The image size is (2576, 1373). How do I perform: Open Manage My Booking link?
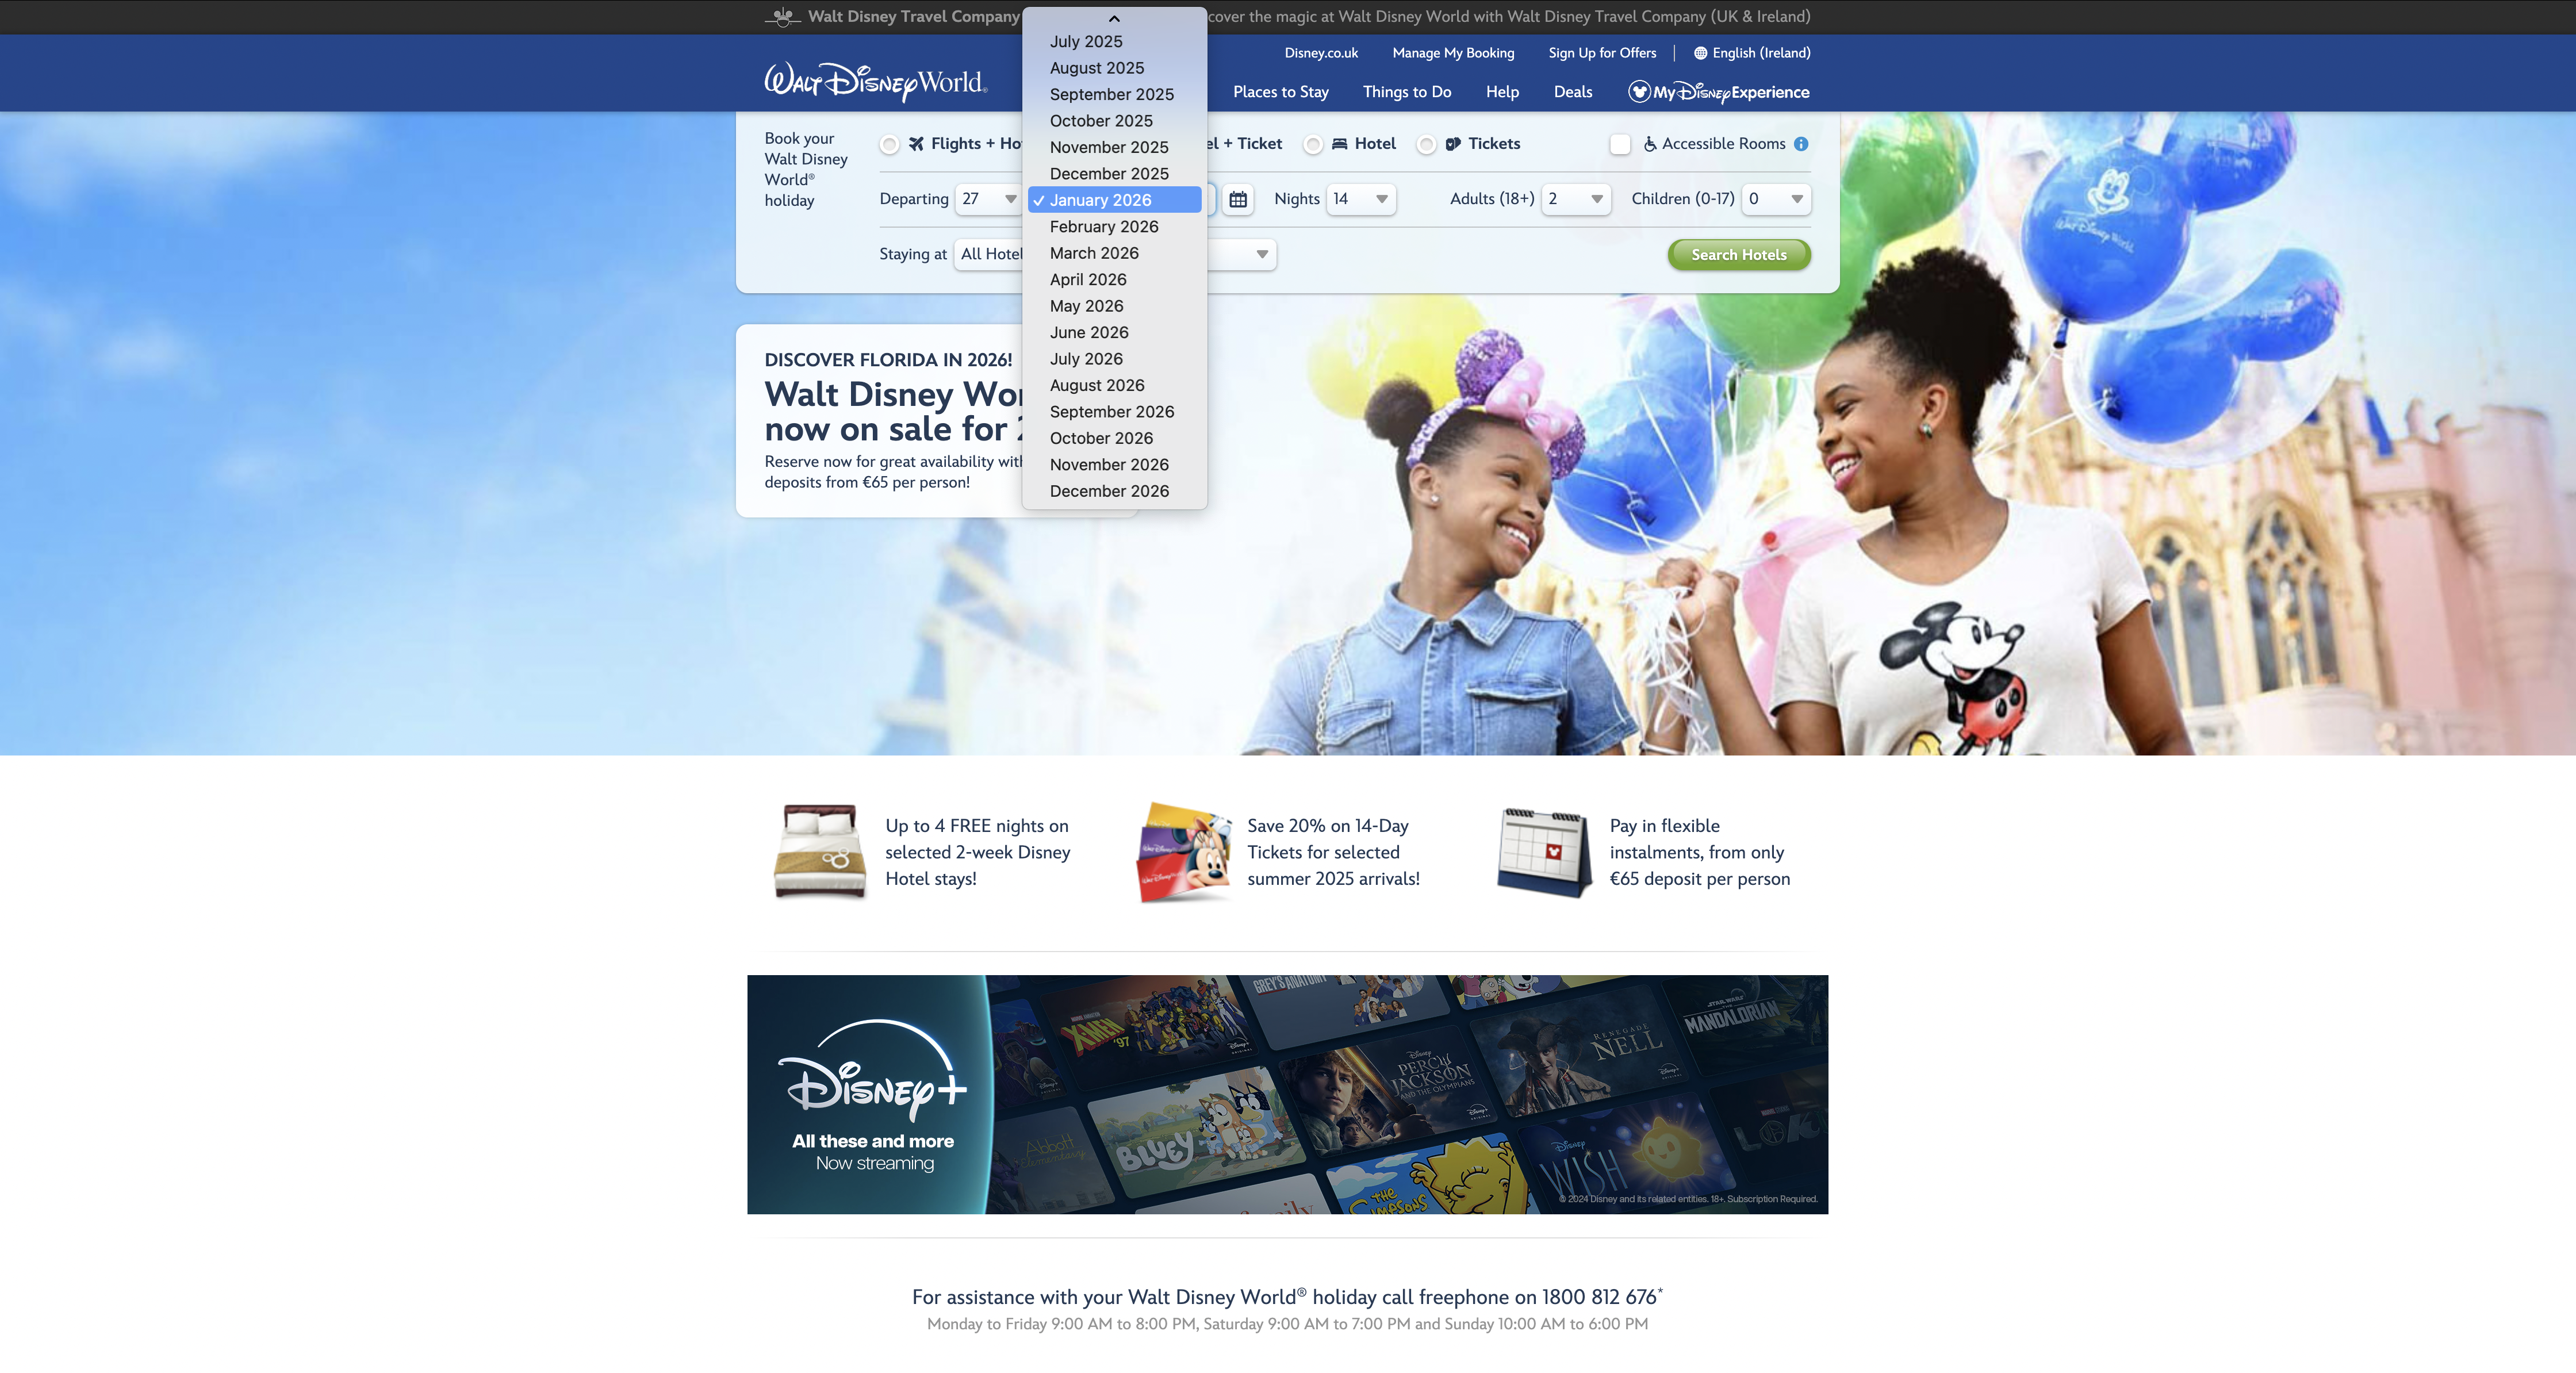(x=1453, y=53)
